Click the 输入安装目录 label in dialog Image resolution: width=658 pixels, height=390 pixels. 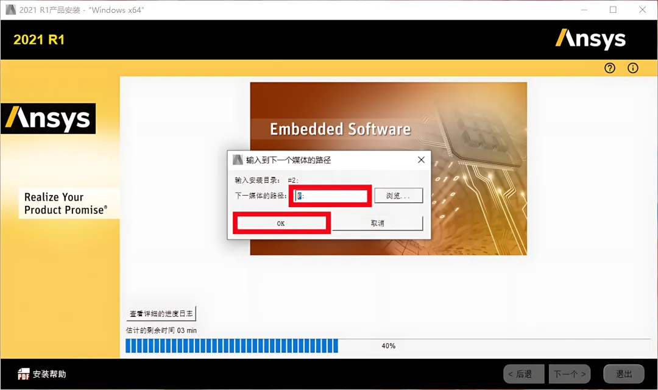point(257,180)
